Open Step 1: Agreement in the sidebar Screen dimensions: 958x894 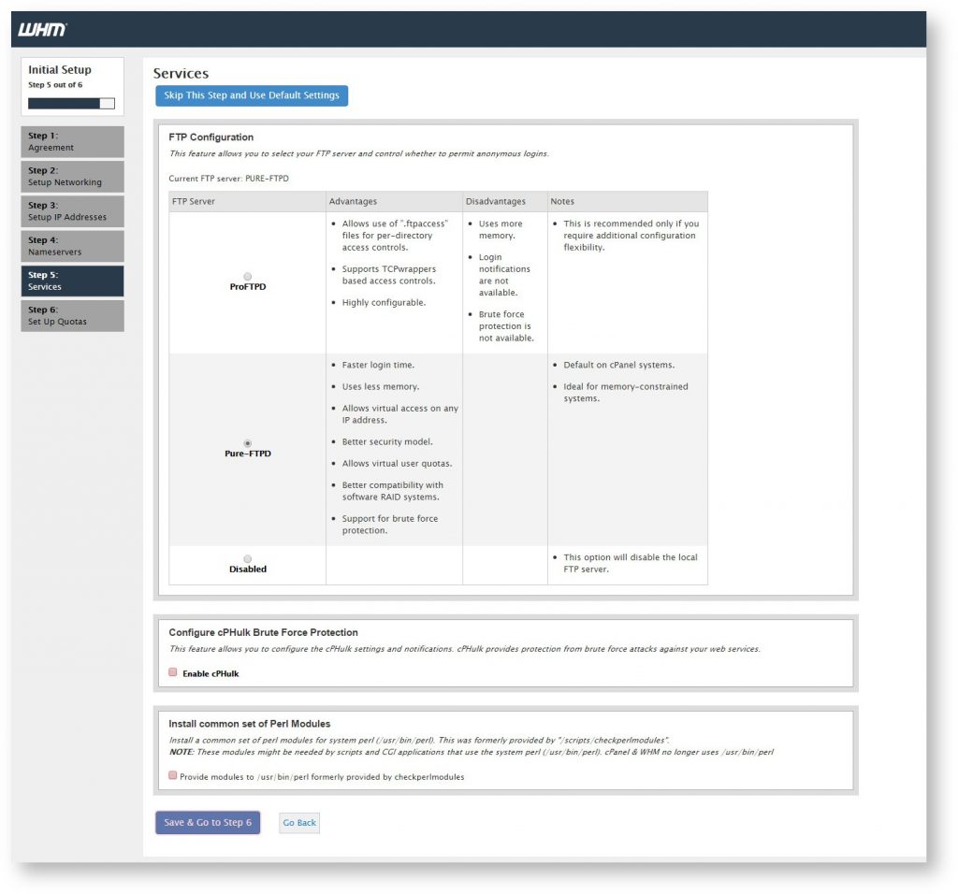(72, 141)
